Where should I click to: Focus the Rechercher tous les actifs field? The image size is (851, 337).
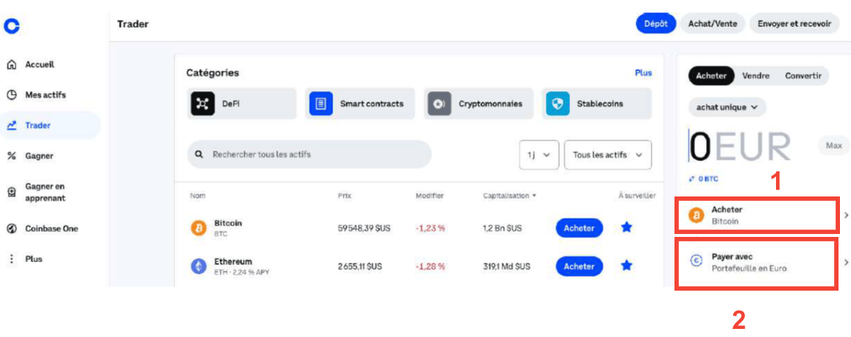(x=309, y=155)
